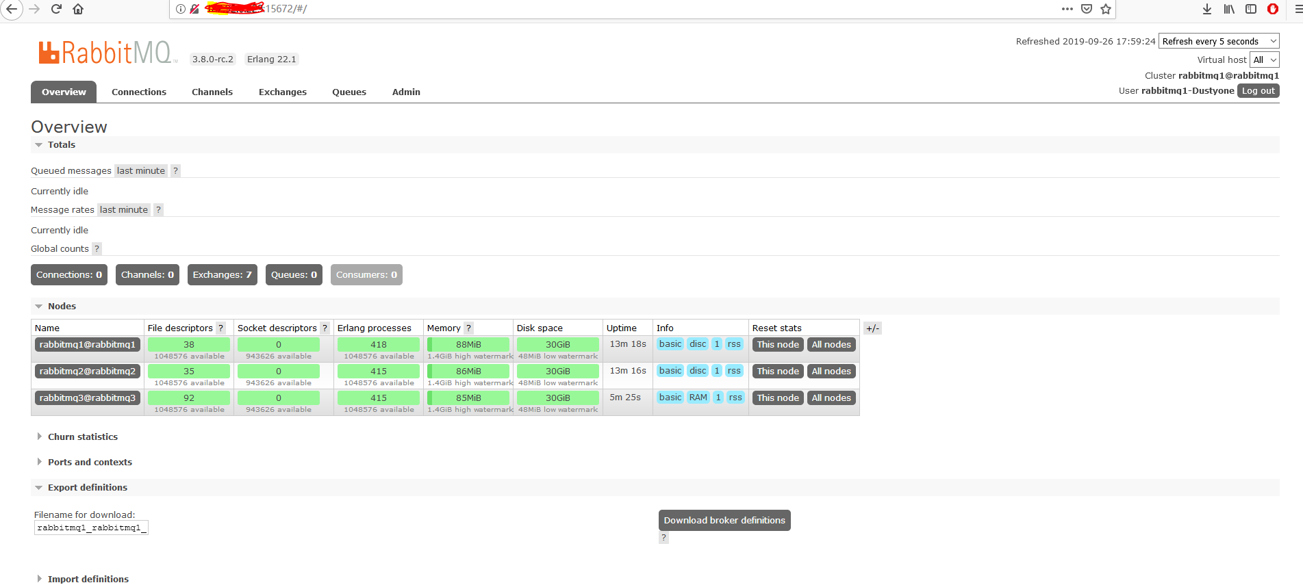Viewport: 1303px width, 585px height.
Task: Toggle the Consumers: 0 count button
Action: [366, 275]
